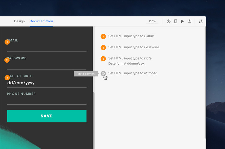Click the dd/mm/yyyy date input

pyautogui.click(x=47, y=83)
